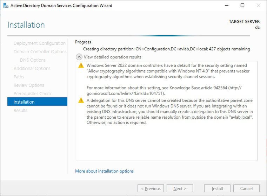Click the NT 4.0 cryptography warning icon
Screen dimensions: 267x196
point(81,65)
